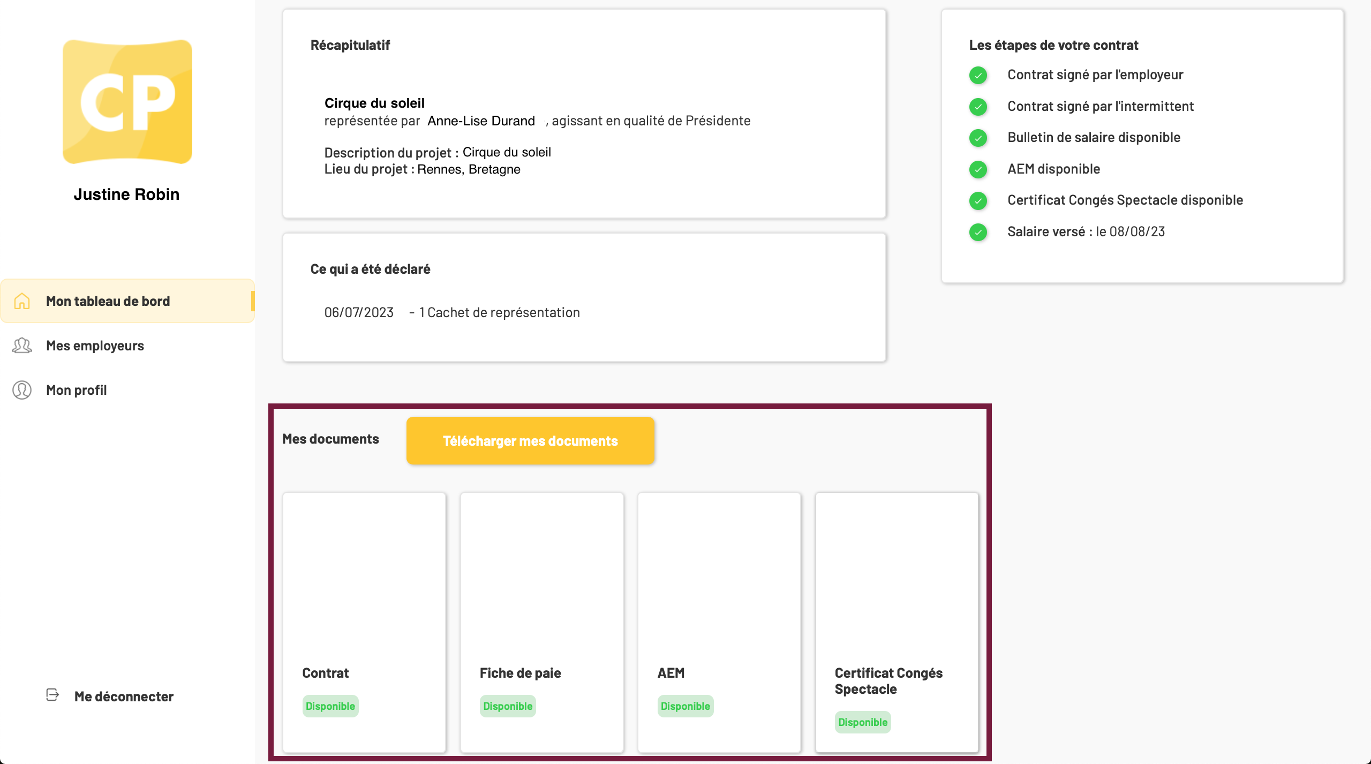The width and height of the screenshot is (1371, 764).
Task: Click the green check for Certificat Congés Spectacle disponible
Action: click(978, 200)
